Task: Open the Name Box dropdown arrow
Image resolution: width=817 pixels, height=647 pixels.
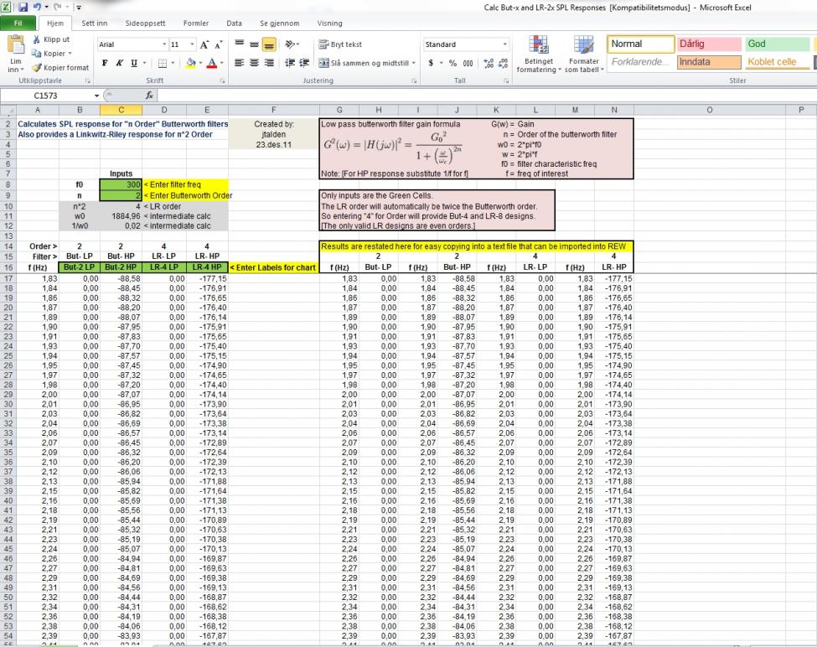Action: pyautogui.click(x=97, y=96)
